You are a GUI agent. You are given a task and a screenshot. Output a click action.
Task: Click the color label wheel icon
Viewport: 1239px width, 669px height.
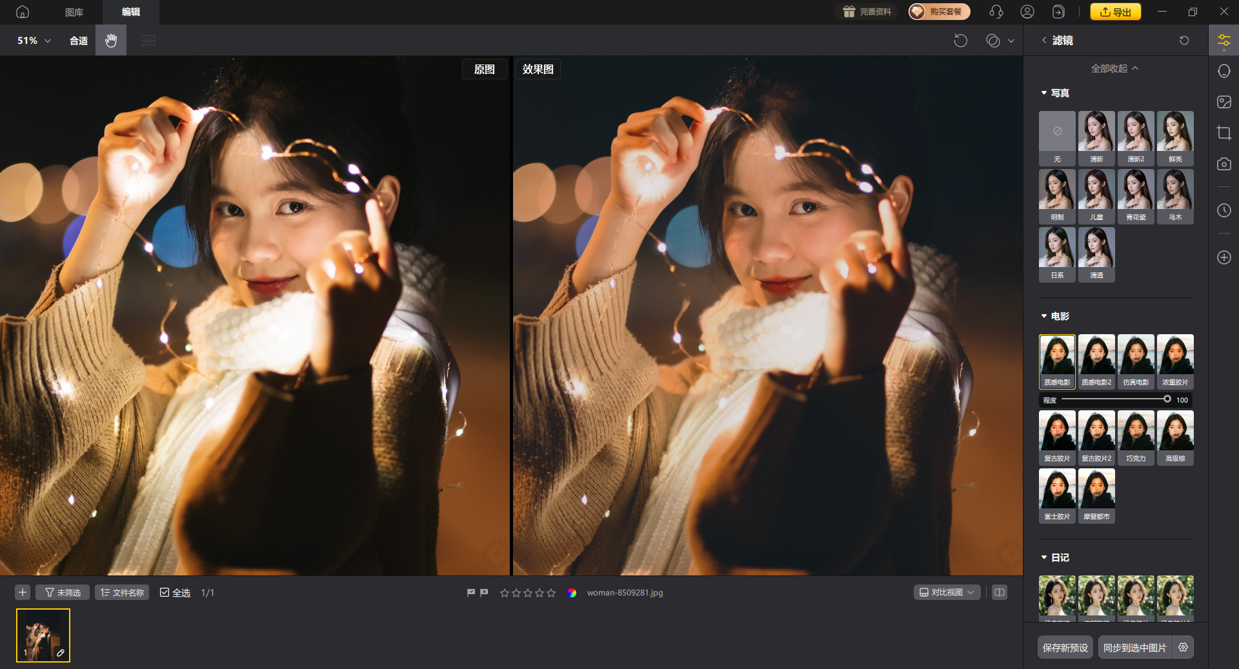click(x=572, y=593)
